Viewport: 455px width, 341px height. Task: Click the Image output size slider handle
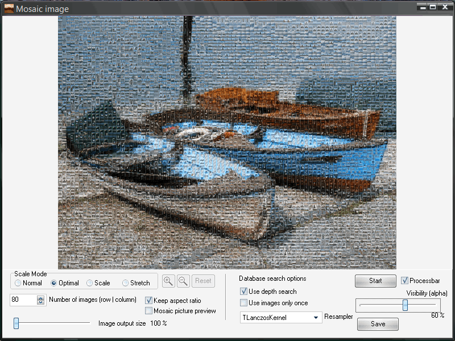[16, 323]
